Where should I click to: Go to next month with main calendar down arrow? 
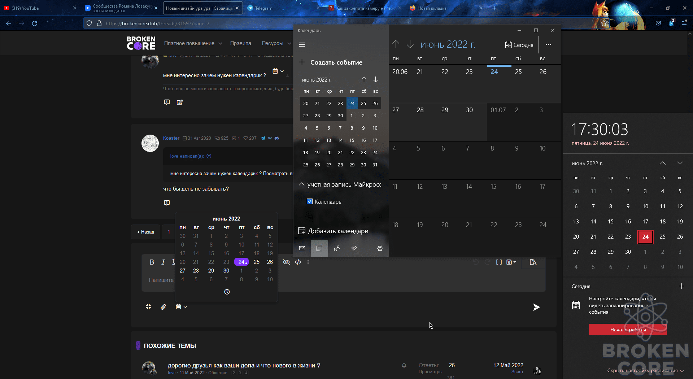pos(410,44)
